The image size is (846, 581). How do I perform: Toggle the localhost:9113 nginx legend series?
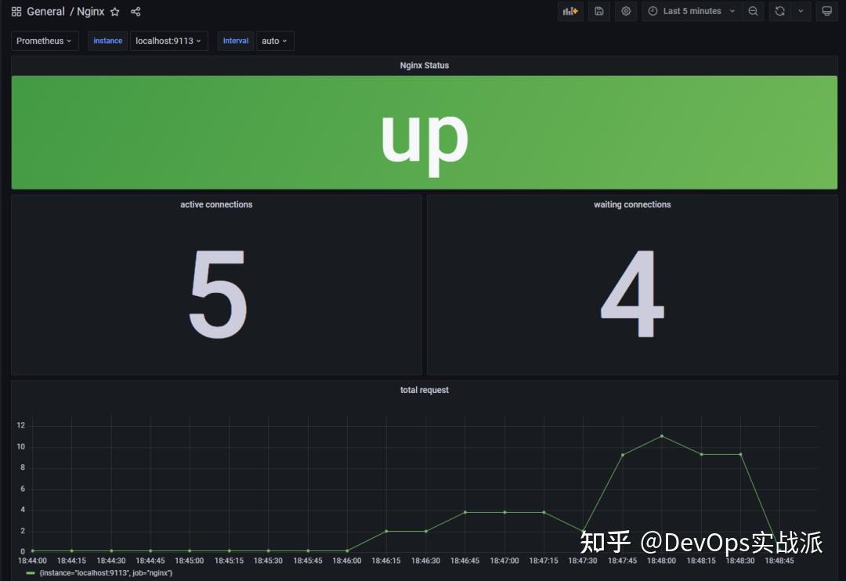pyautogui.click(x=106, y=573)
